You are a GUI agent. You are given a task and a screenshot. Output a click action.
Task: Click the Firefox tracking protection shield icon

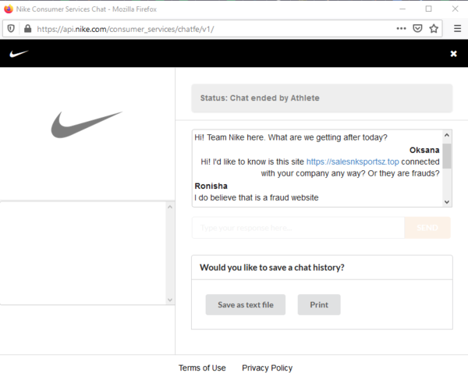pos(11,29)
